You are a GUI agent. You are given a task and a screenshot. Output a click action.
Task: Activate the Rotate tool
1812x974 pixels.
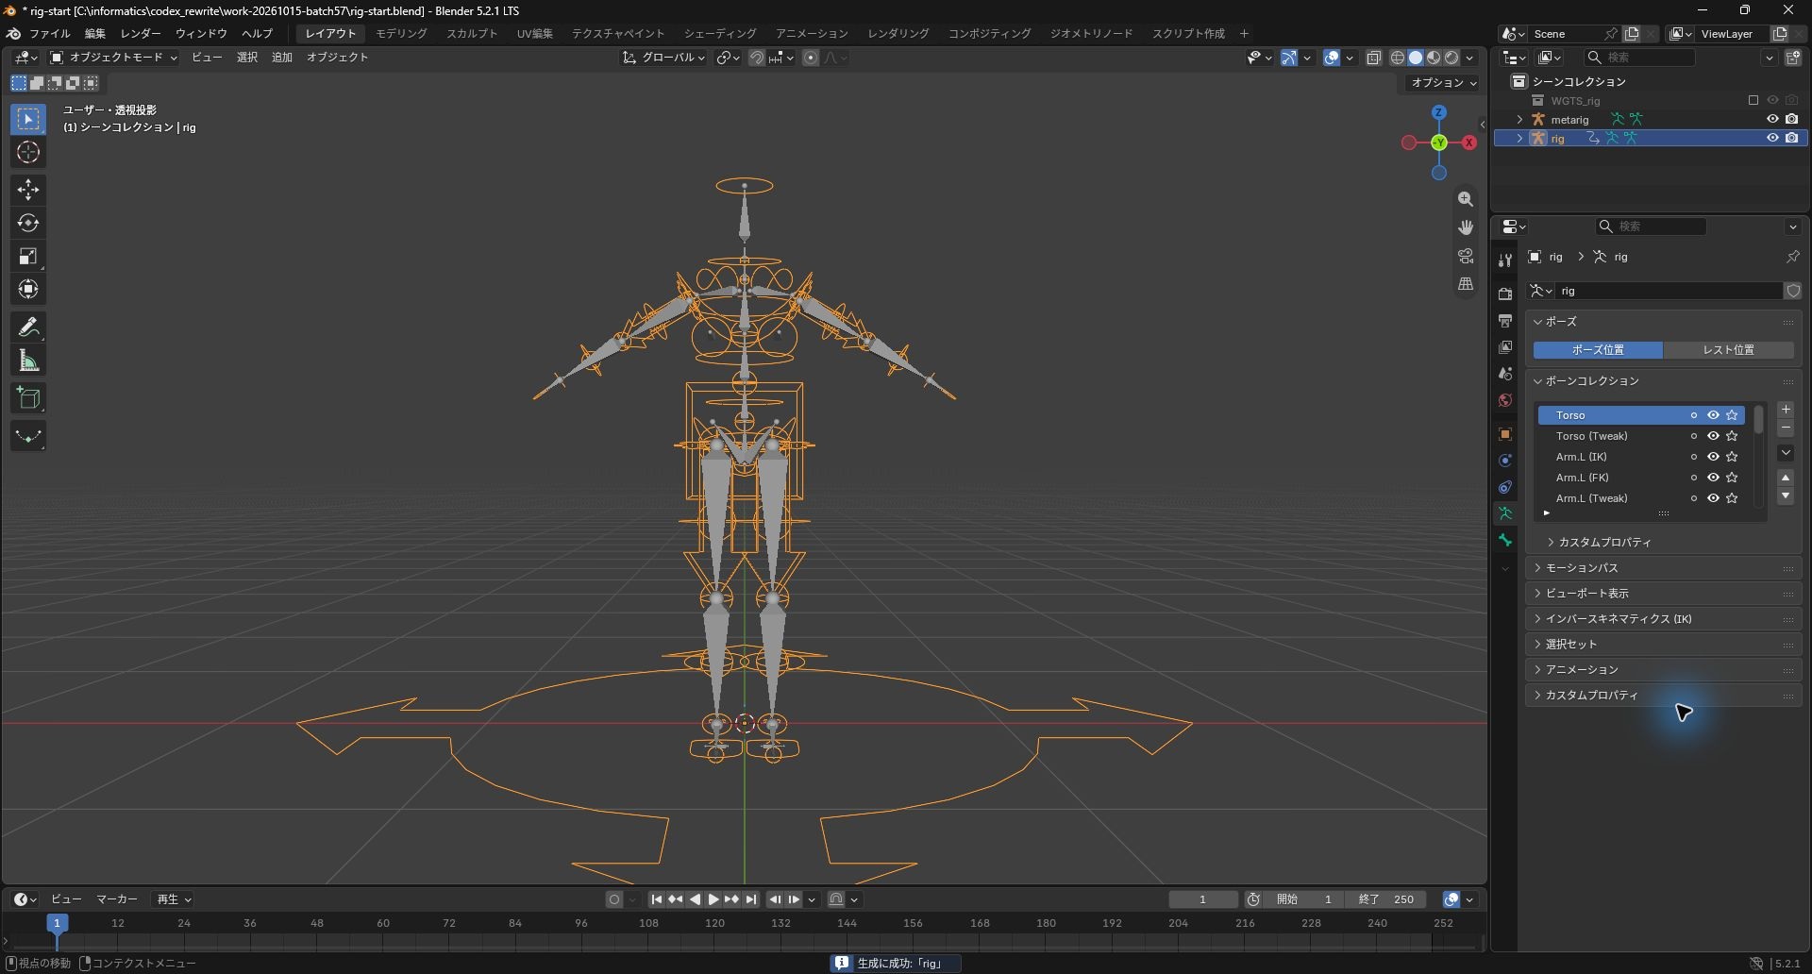click(28, 223)
